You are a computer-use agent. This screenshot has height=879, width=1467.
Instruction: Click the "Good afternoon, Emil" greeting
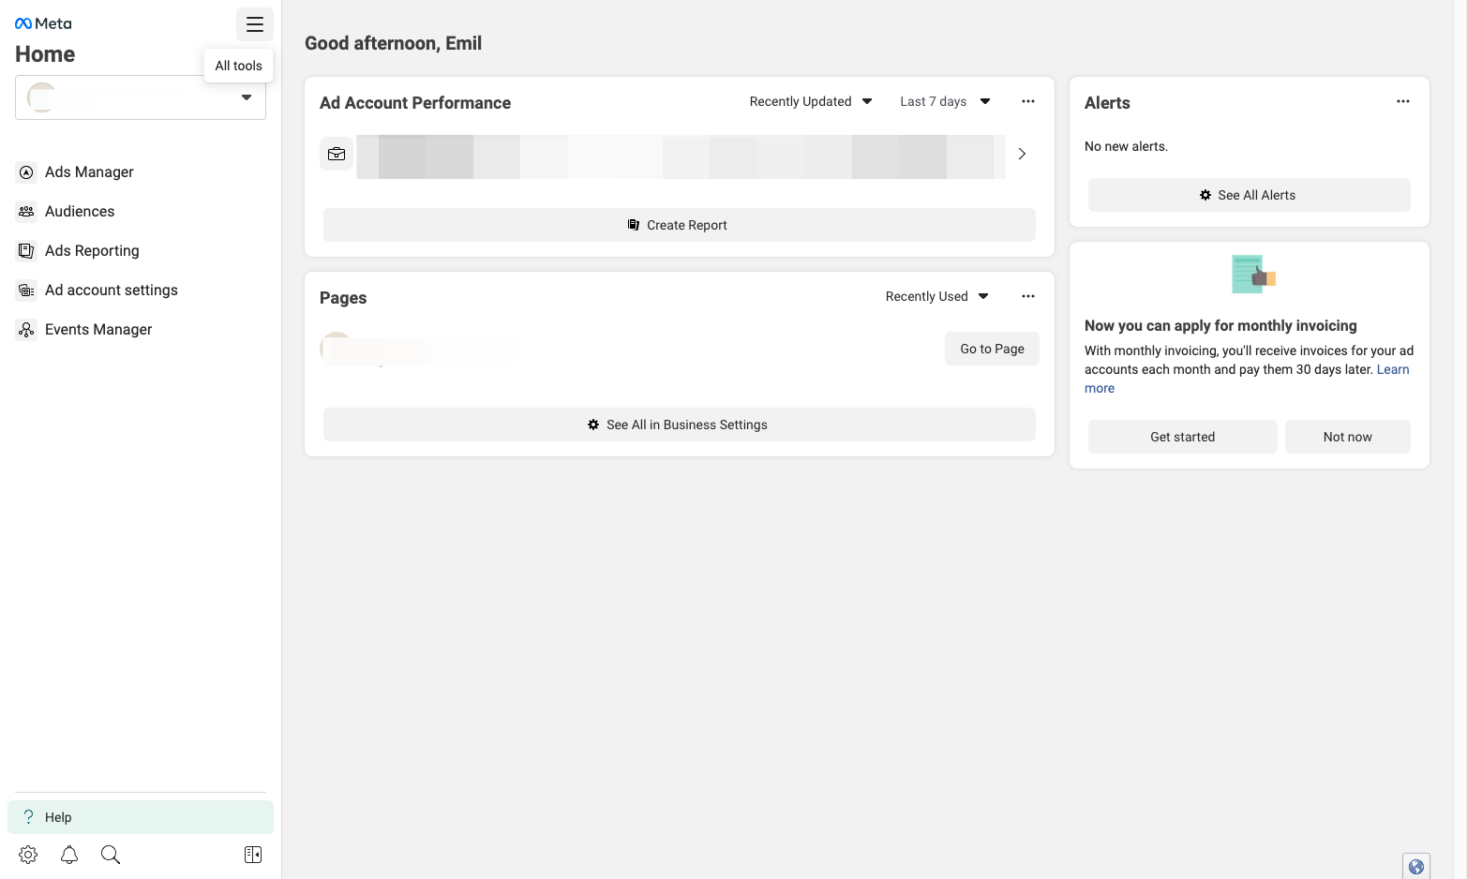[394, 43]
